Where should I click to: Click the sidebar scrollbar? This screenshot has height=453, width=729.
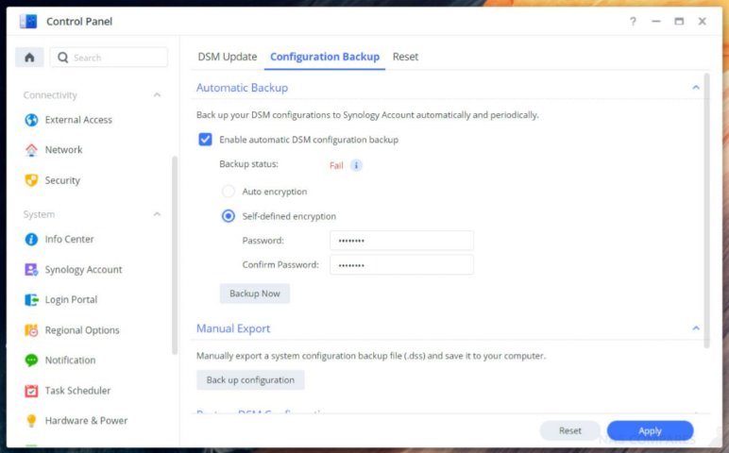coord(175,255)
